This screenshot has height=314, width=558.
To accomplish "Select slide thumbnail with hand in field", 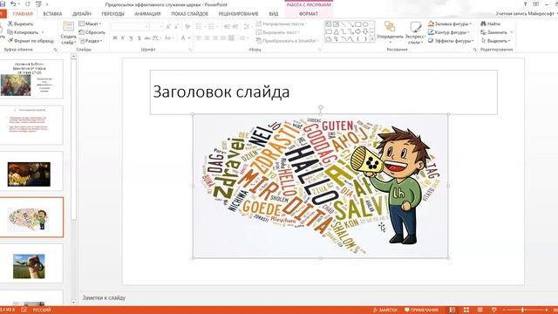I will (x=31, y=263).
